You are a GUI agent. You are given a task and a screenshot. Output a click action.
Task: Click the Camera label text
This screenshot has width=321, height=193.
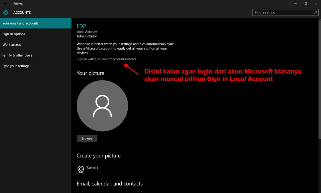coord(93,167)
